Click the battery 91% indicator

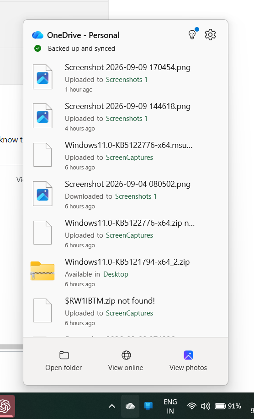228,406
